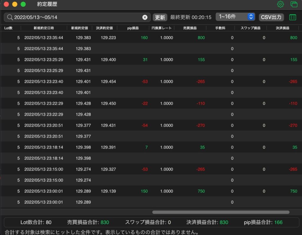The width and height of the screenshot is (302, 235).
Task: Click the pip損益 column header
Action: click(x=133, y=28)
